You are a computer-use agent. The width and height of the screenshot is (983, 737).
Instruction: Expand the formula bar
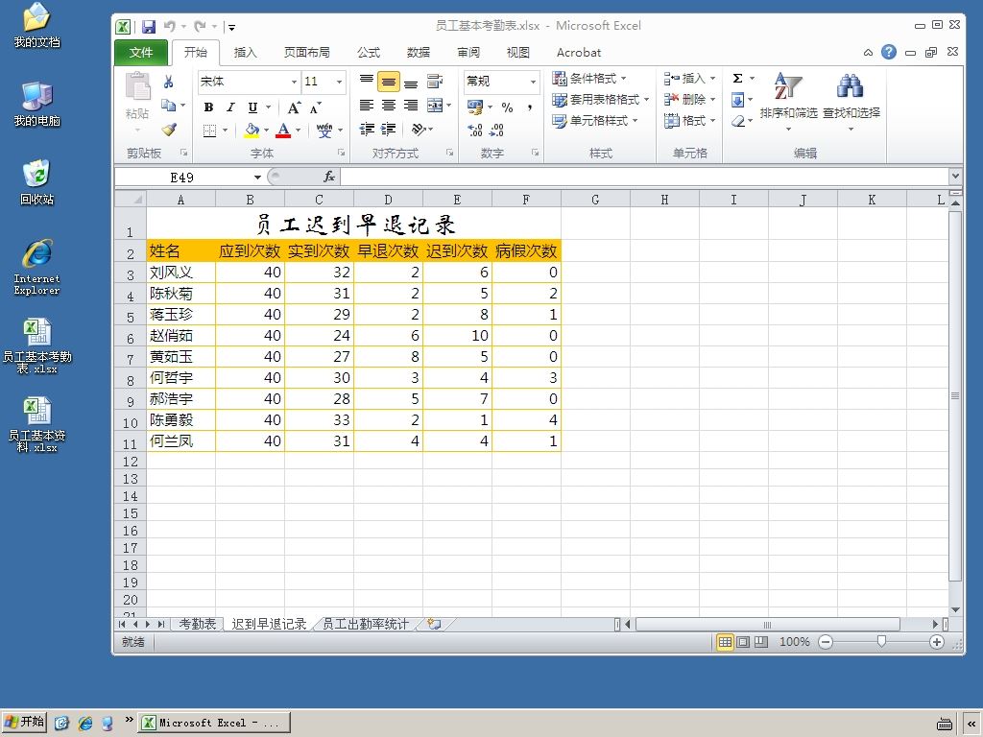tap(955, 177)
